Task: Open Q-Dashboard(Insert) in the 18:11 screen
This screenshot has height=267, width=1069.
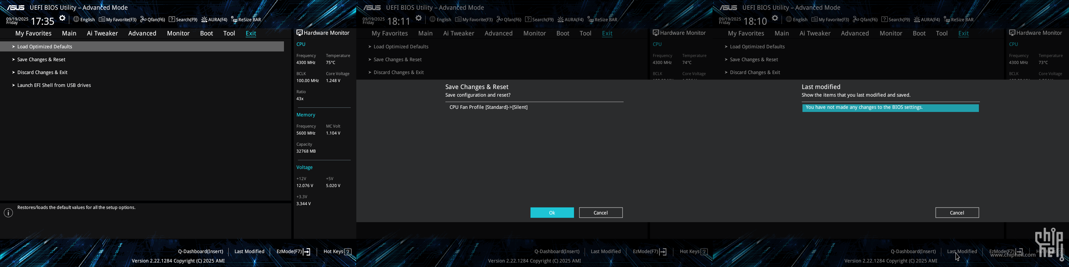Action: pyautogui.click(x=557, y=252)
